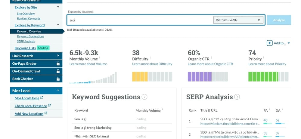
Task: Open Learn more about Organic CTR link
Action: (x=210, y=64)
